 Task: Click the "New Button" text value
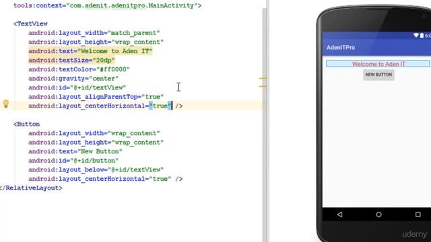point(100,151)
